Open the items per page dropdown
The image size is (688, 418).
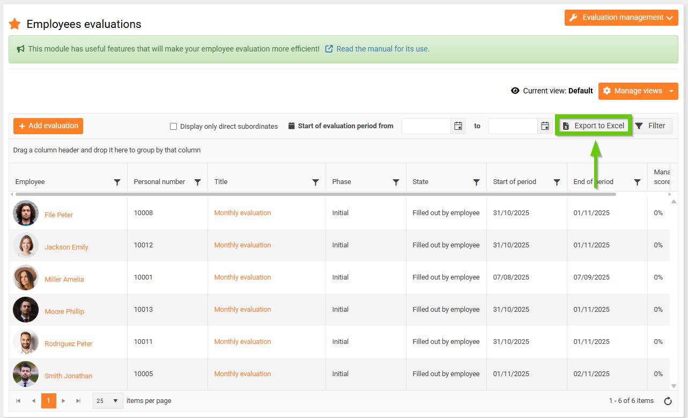[108, 401]
